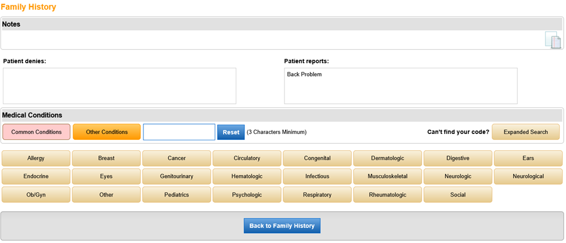Image resolution: width=566 pixels, height=243 pixels.
Task: Select the Cancer category button
Action: pos(176,158)
